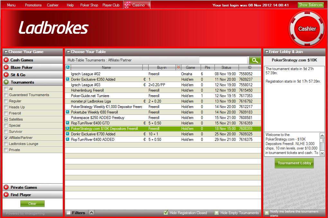Sort table by Buy-in column
The height and width of the screenshot is (218, 328).
coord(162,68)
